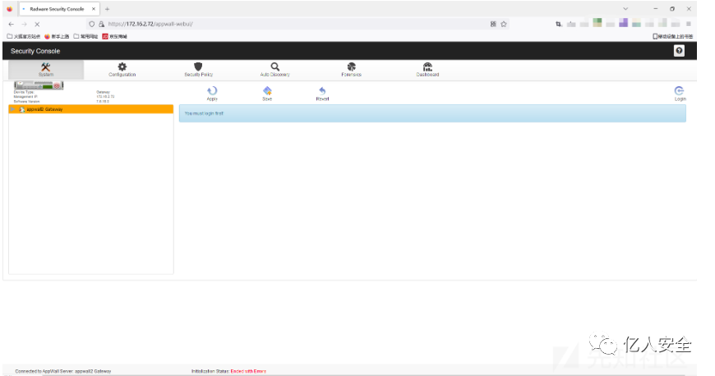The height and width of the screenshot is (376, 715).
Task: Click the Firefox view icon left of tabs
Action: pos(9,9)
